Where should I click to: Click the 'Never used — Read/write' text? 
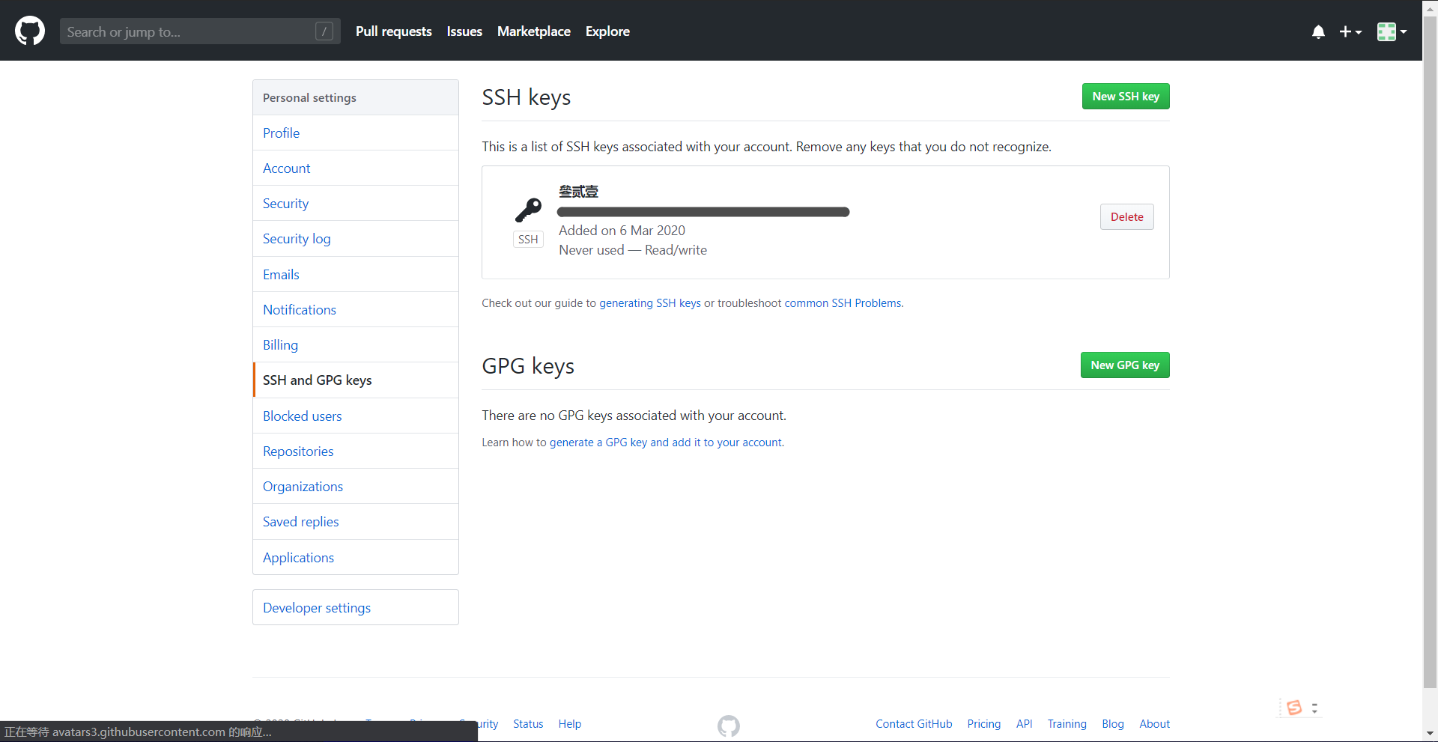(x=633, y=250)
